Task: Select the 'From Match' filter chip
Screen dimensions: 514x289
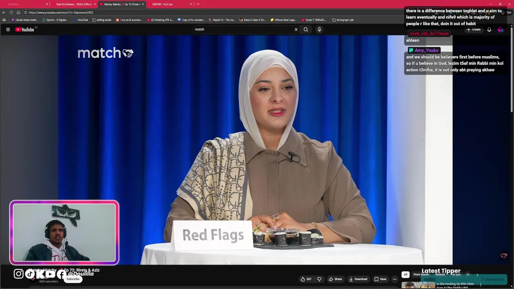Action: coord(421,275)
